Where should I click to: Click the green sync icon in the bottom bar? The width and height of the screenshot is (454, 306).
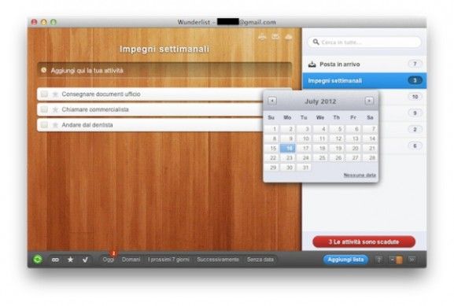coord(38,260)
